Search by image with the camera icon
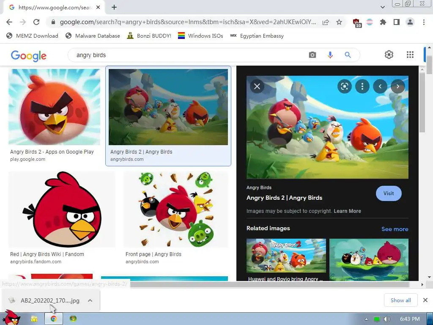Screen dimensions: 433x325 pyautogui.click(x=312, y=55)
